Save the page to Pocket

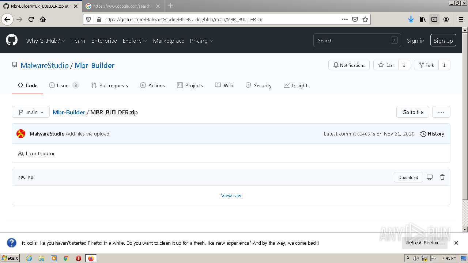pyautogui.click(x=355, y=19)
